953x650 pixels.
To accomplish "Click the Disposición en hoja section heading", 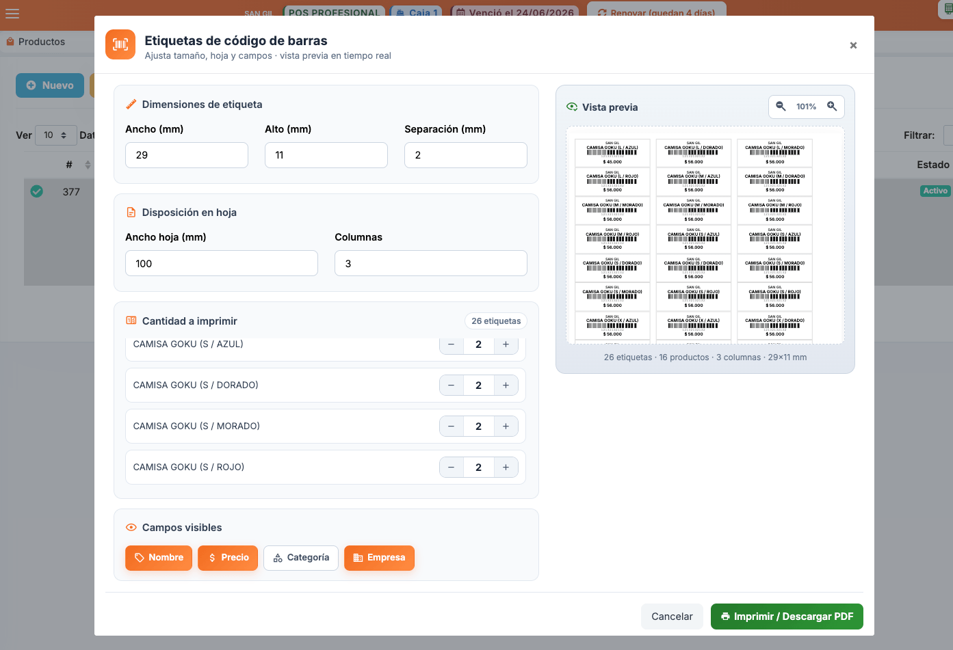I will click(x=190, y=213).
